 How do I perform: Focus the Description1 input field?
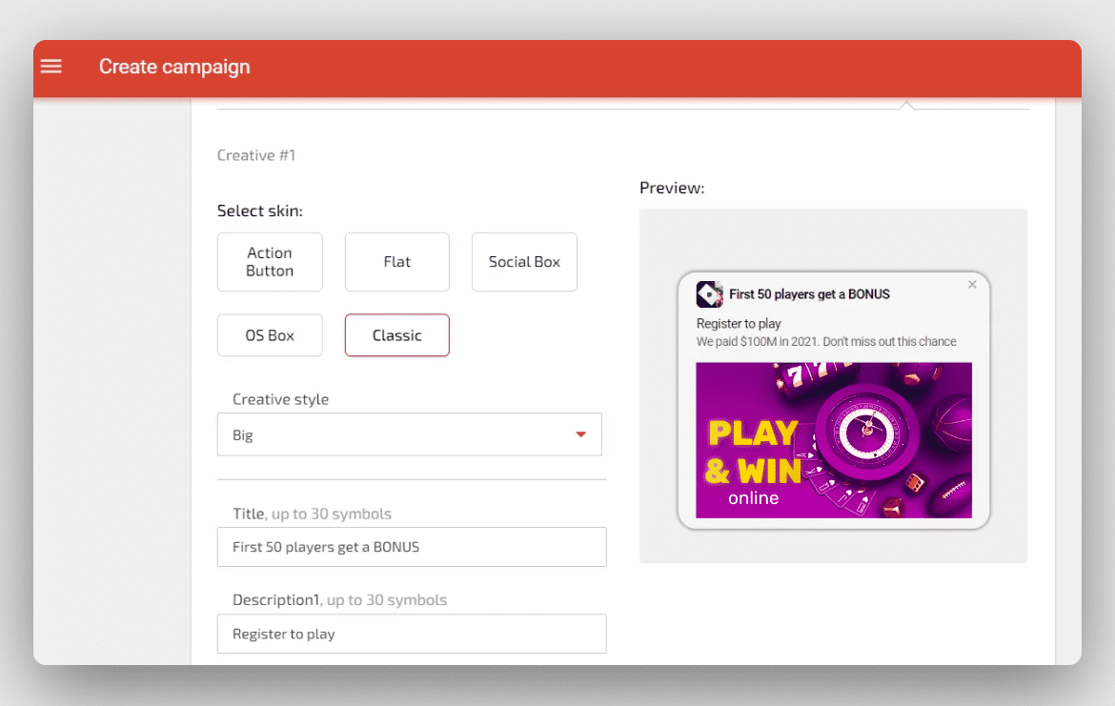tap(412, 634)
